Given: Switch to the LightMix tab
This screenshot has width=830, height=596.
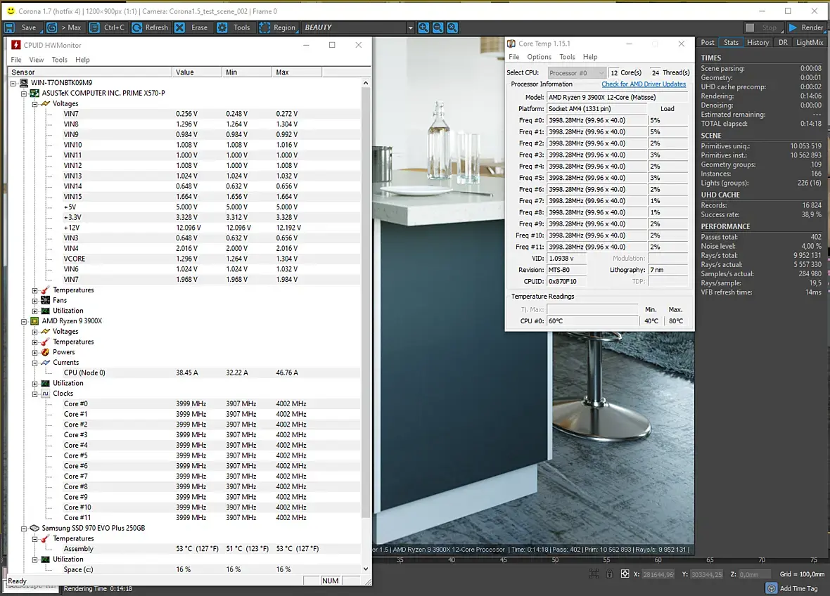Looking at the screenshot, I should coord(809,42).
